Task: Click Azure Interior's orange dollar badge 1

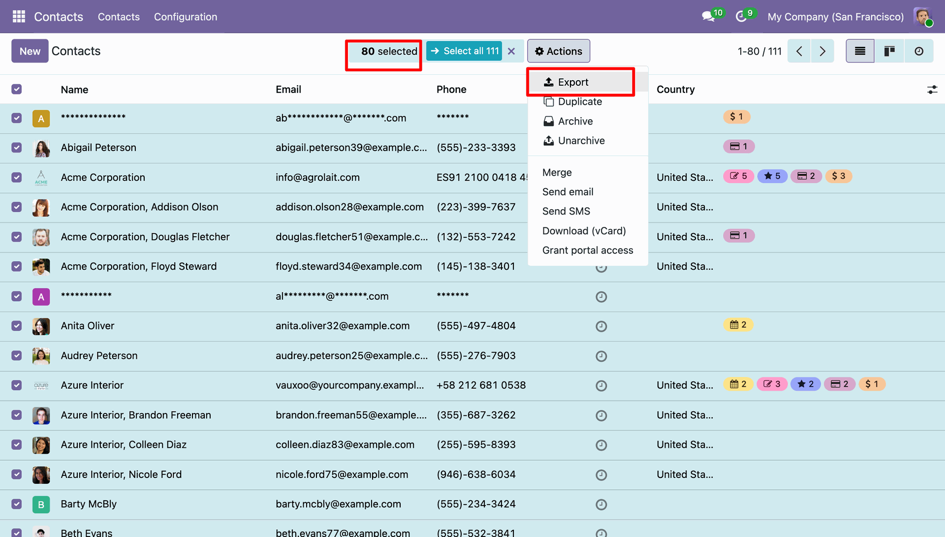Action: pyautogui.click(x=872, y=384)
